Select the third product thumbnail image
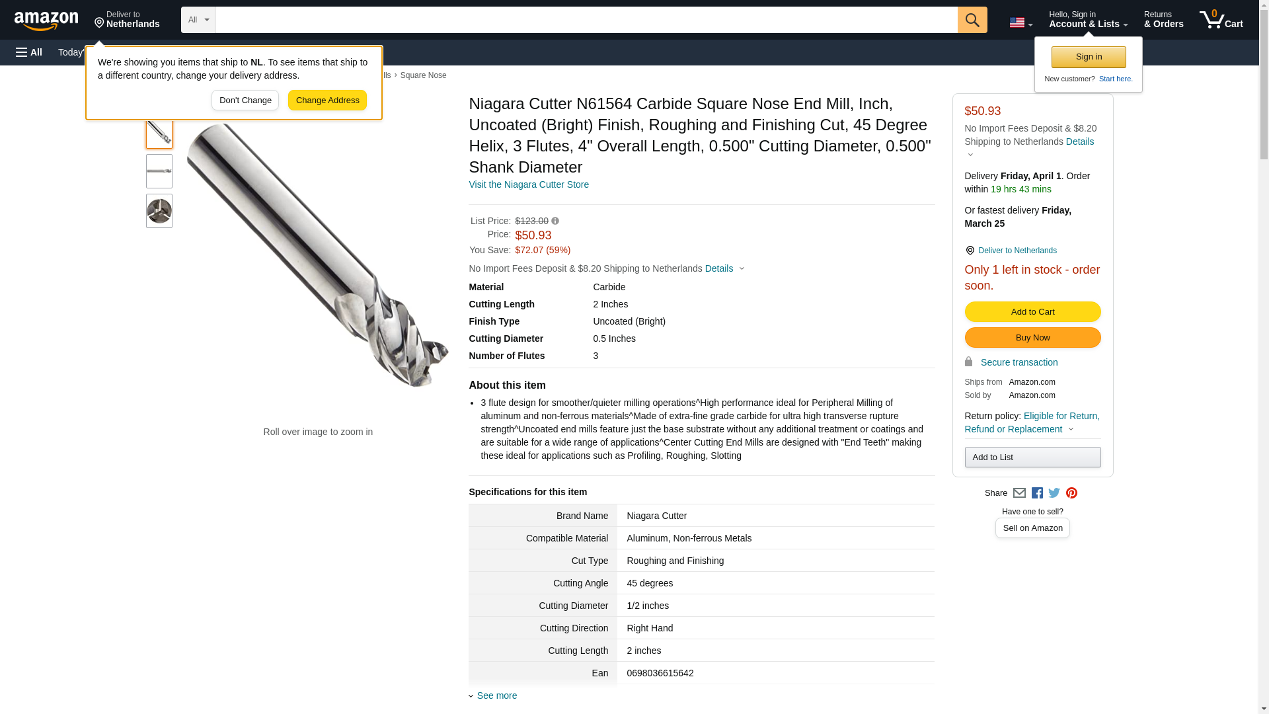 click(159, 211)
